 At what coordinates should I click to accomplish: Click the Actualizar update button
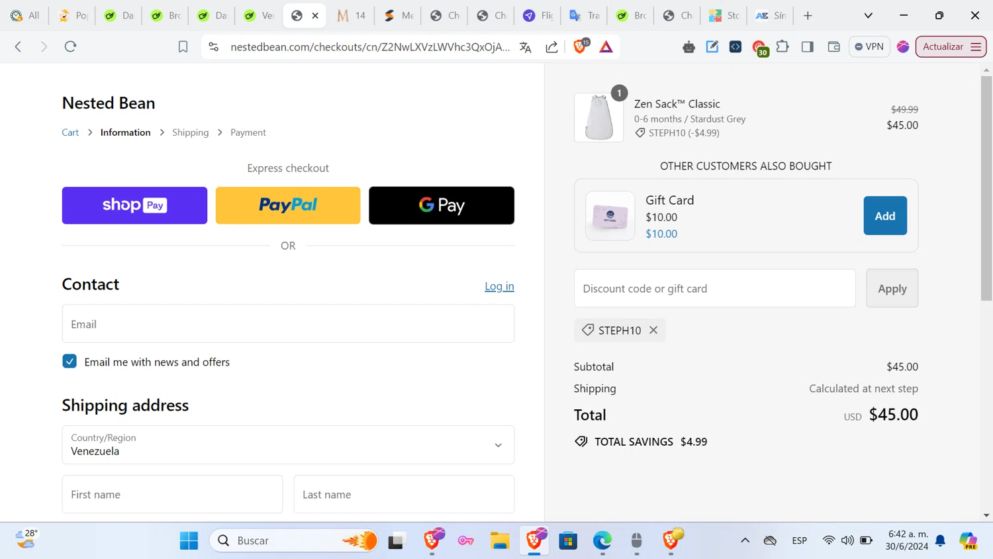tap(951, 46)
